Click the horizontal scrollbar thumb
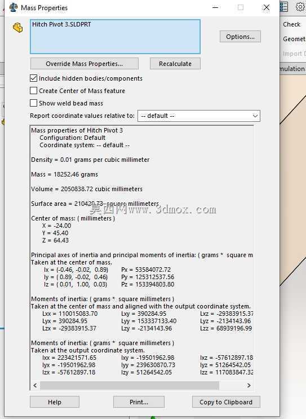Screen dimensions: 306x419 coord(130,385)
